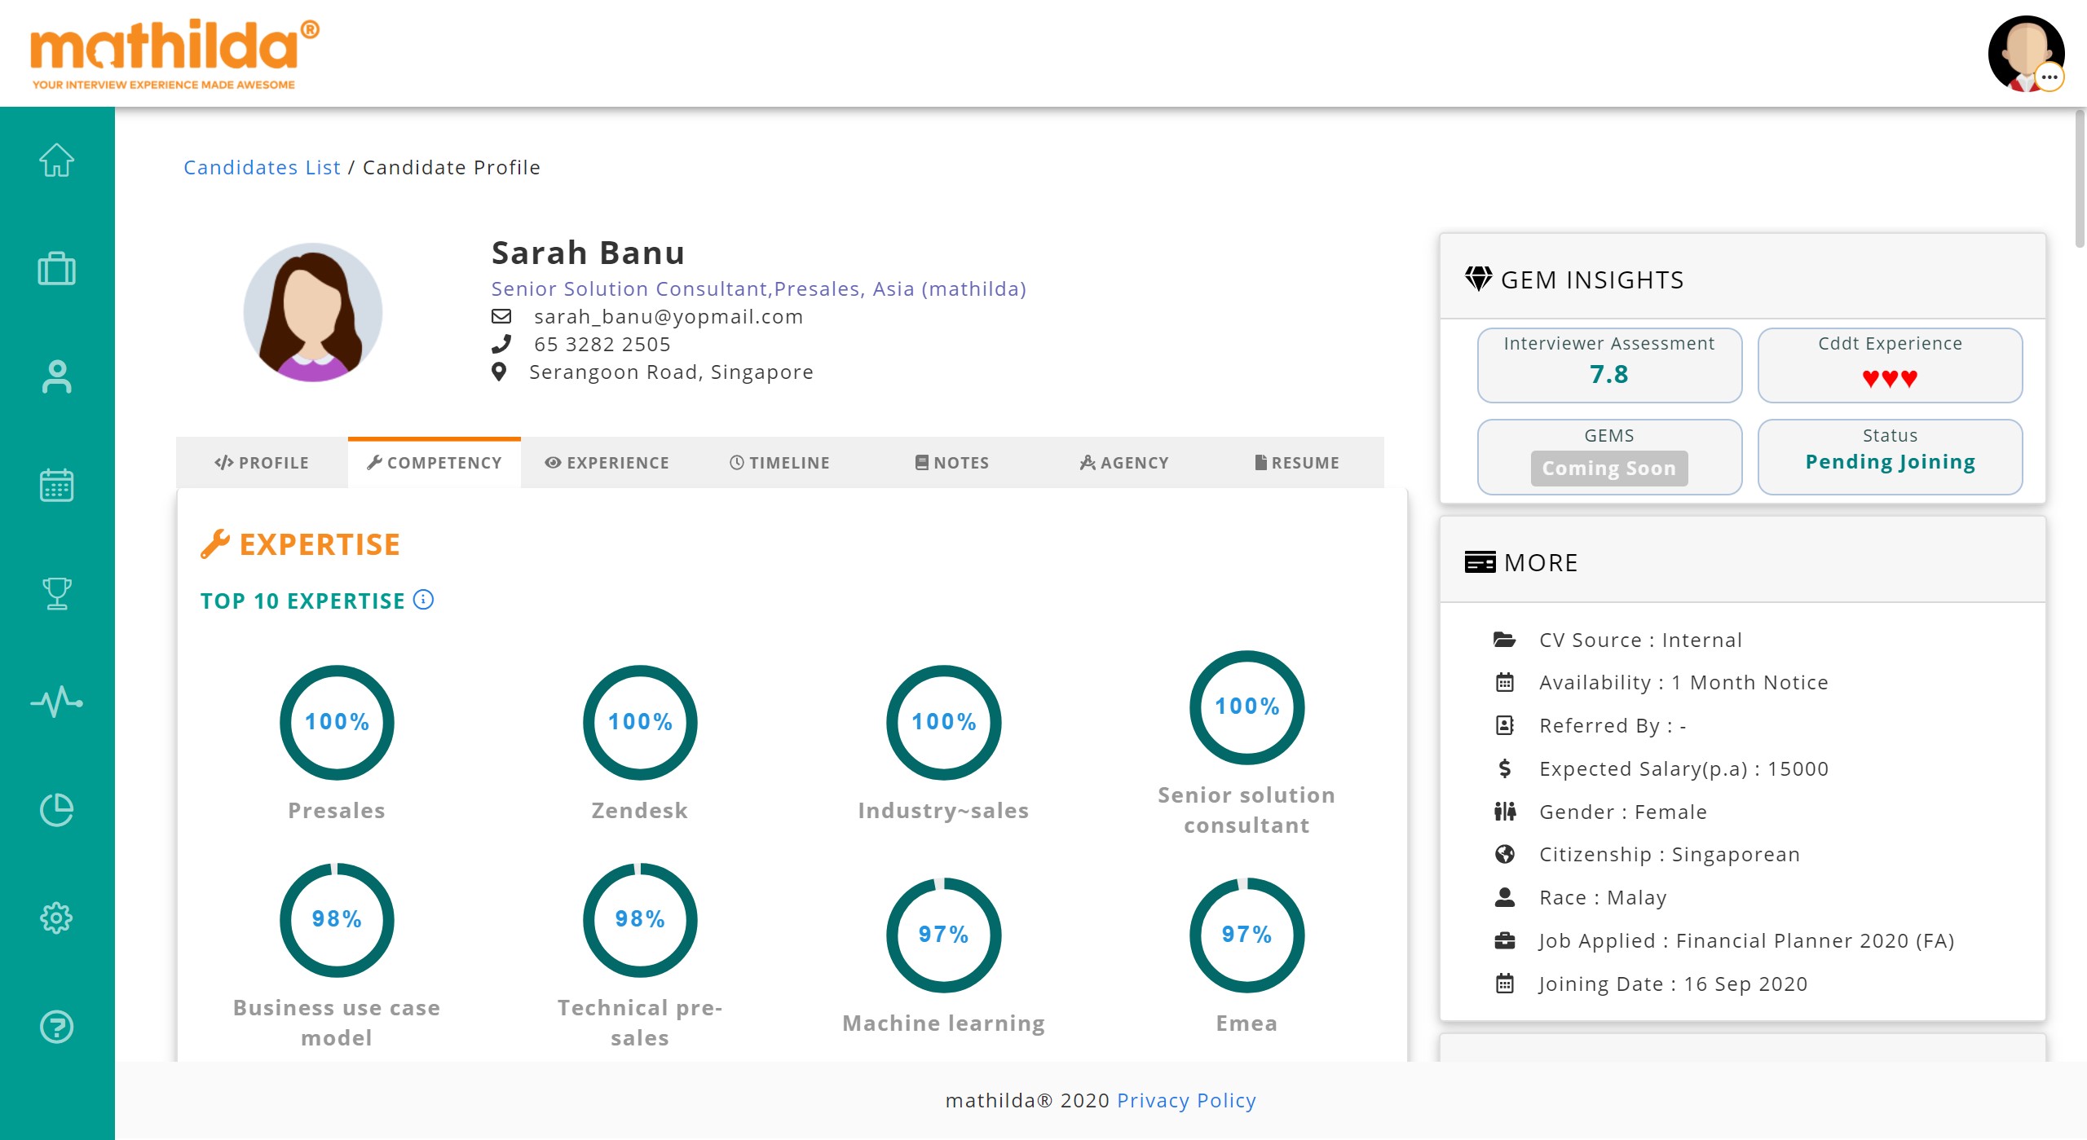The width and height of the screenshot is (2087, 1140).
Task: Open the user avatar menu dots
Action: pos(2049,77)
